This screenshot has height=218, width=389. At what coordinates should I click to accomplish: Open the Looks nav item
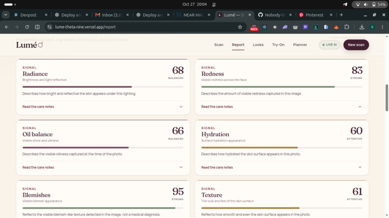[258, 45]
